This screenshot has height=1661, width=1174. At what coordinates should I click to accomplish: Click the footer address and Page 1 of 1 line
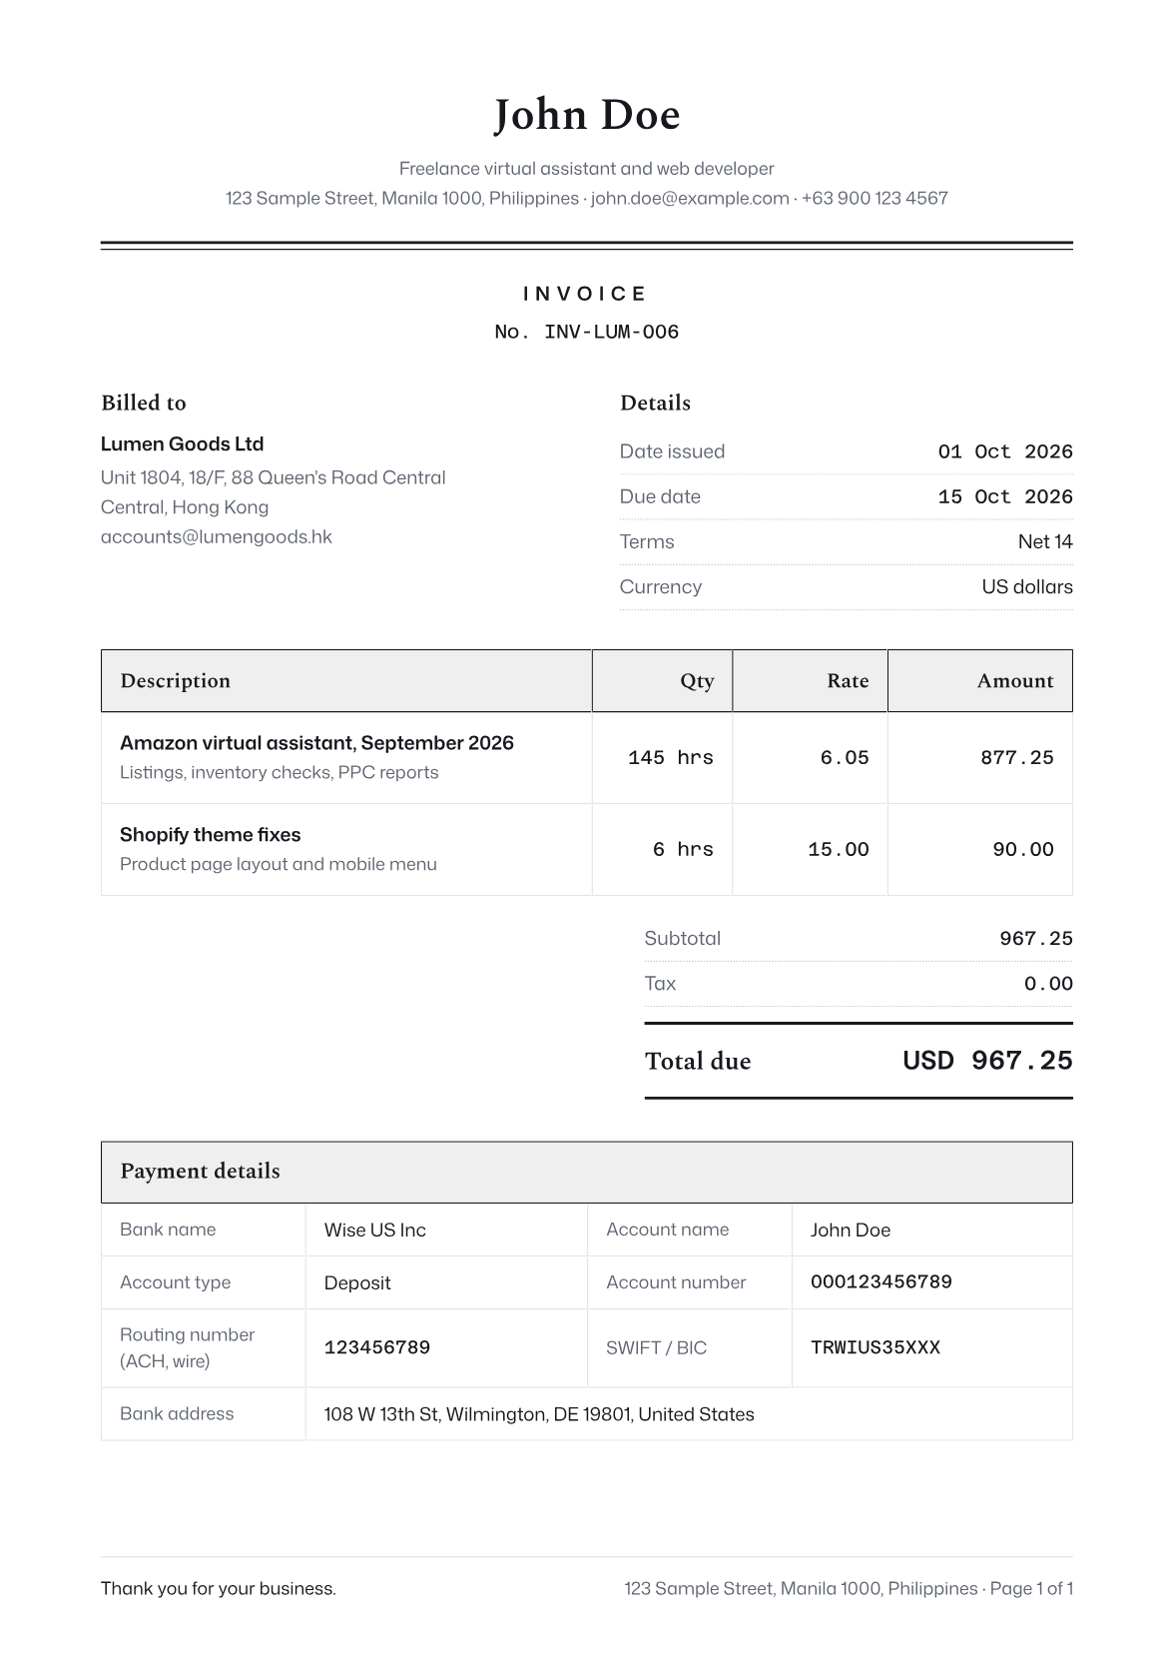[849, 1588]
